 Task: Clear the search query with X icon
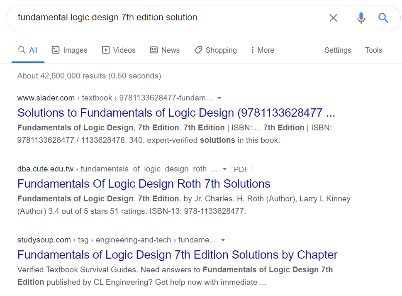(333, 18)
